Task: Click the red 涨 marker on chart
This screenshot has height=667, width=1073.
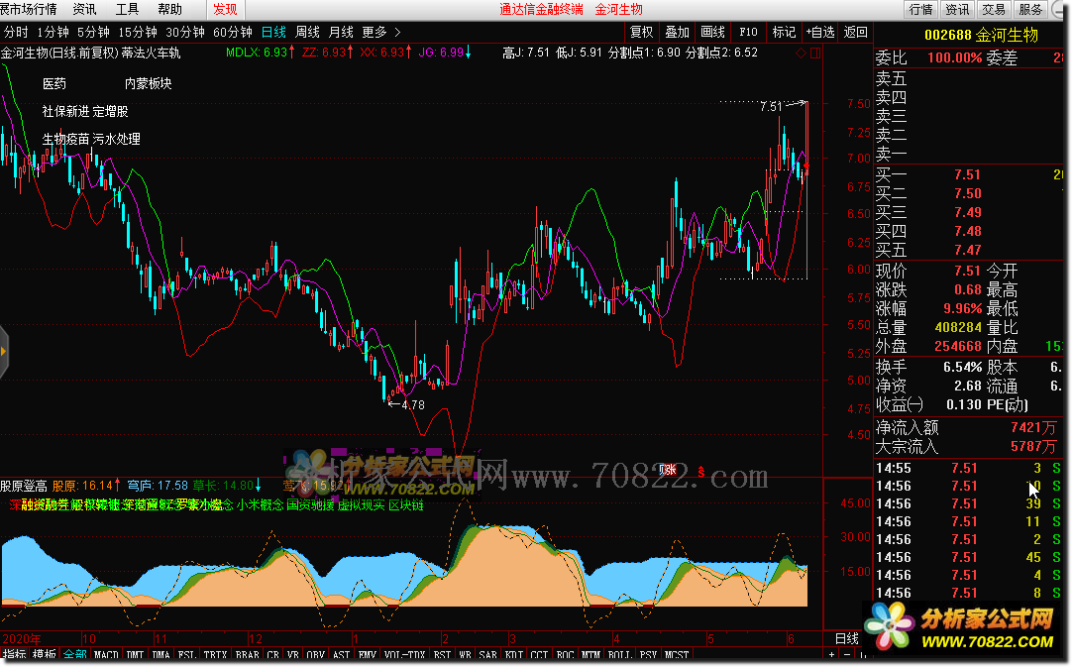Action: pyautogui.click(x=668, y=470)
